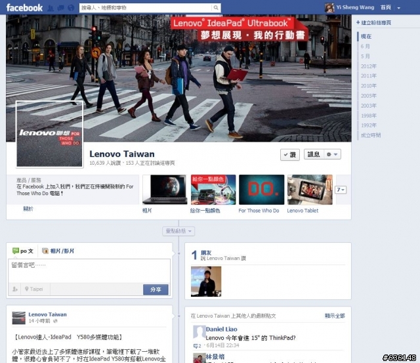Jump to 2011年 on timeline
Image resolution: width=420 pixels, height=363 pixels.
(369, 75)
